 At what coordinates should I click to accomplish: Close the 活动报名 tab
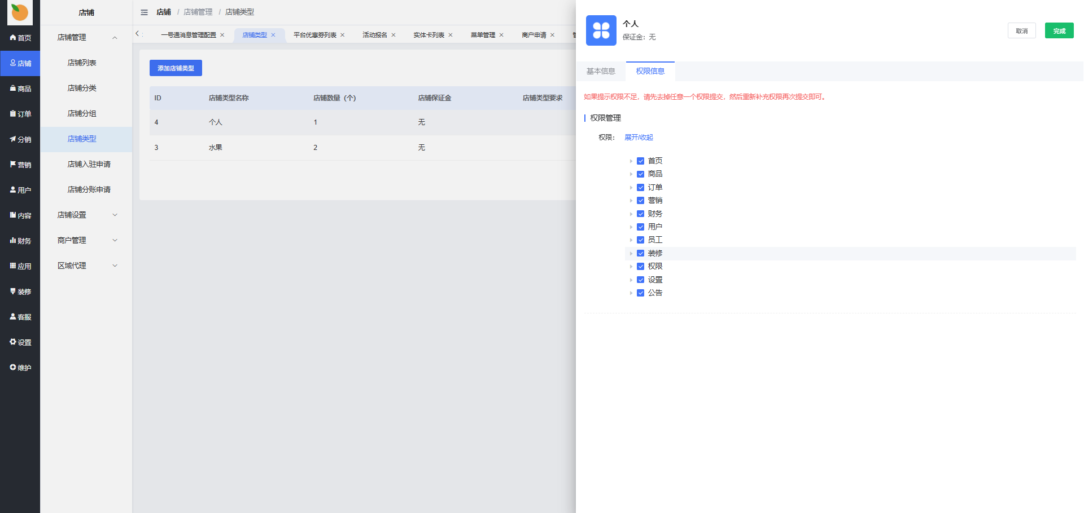(x=394, y=35)
